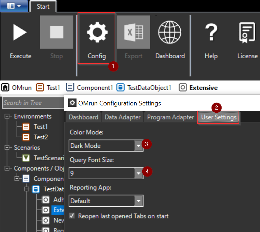Open the Dashboard globe icon
Image resolution: width=260 pixels, height=232 pixels.
point(170,32)
